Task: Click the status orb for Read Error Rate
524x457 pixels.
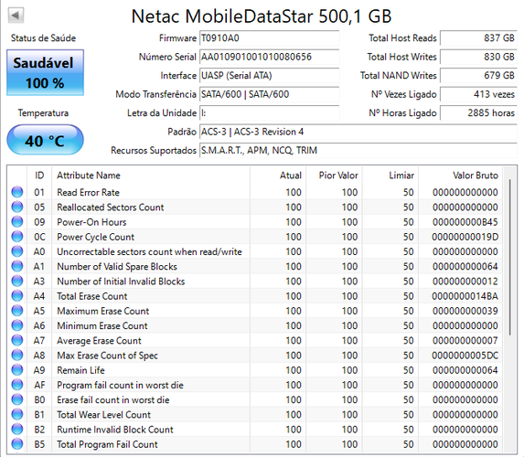Action: pos(17,192)
